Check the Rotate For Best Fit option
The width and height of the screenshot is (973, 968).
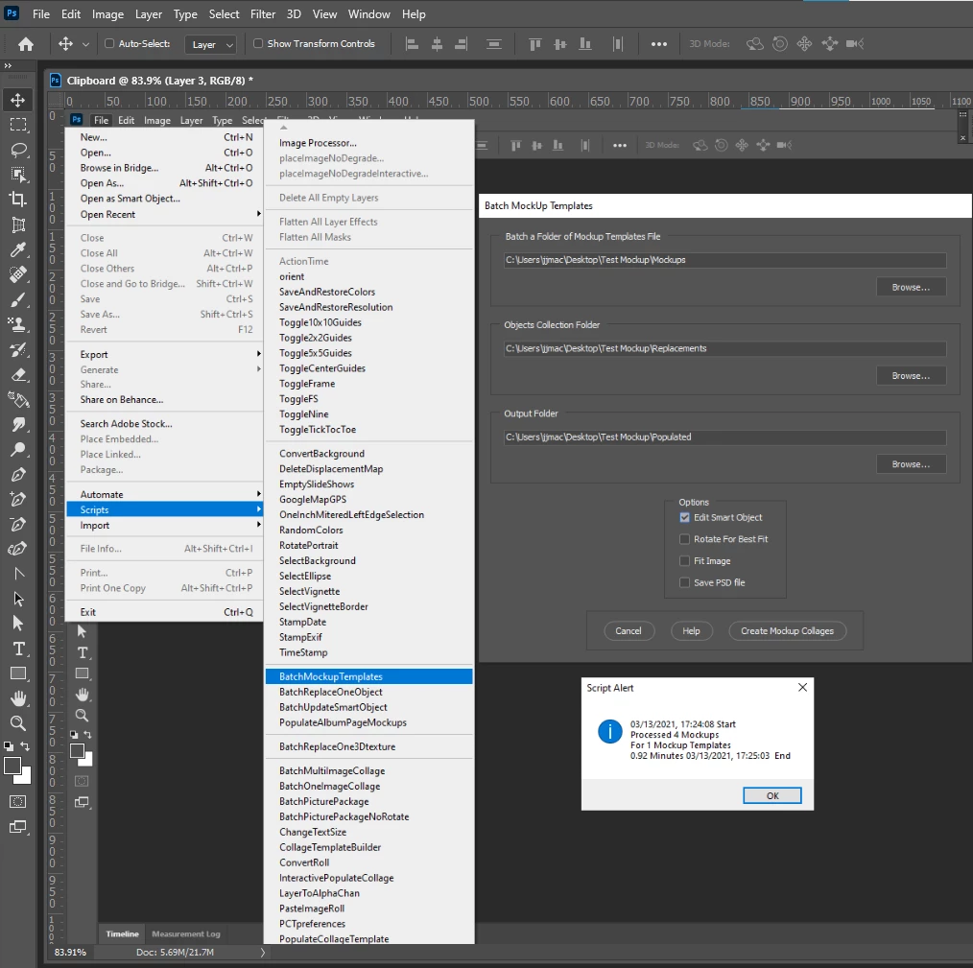684,539
